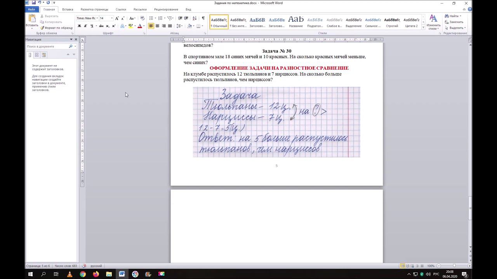Screen dimensions: 497x279
Task: Click the document search field in Navigation pane
Action: click(x=47, y=46)
